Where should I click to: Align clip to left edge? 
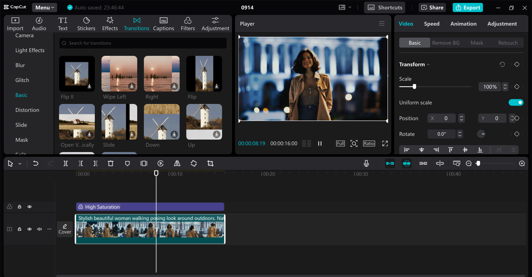coord(406,150)
